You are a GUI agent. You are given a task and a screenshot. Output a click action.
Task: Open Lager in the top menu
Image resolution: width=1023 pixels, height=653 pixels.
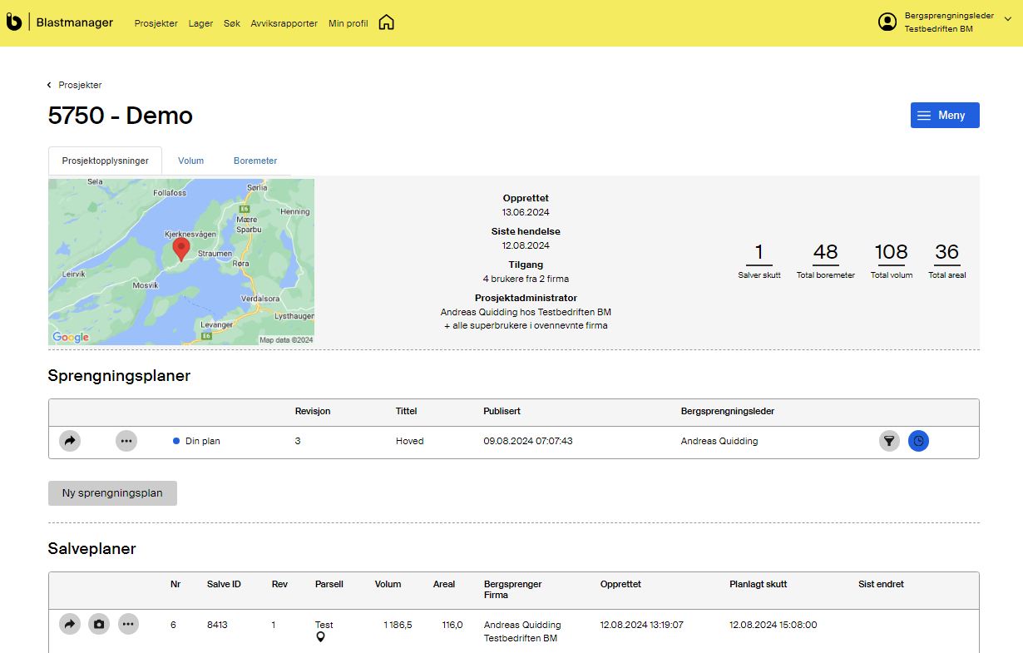coord(200,23)
